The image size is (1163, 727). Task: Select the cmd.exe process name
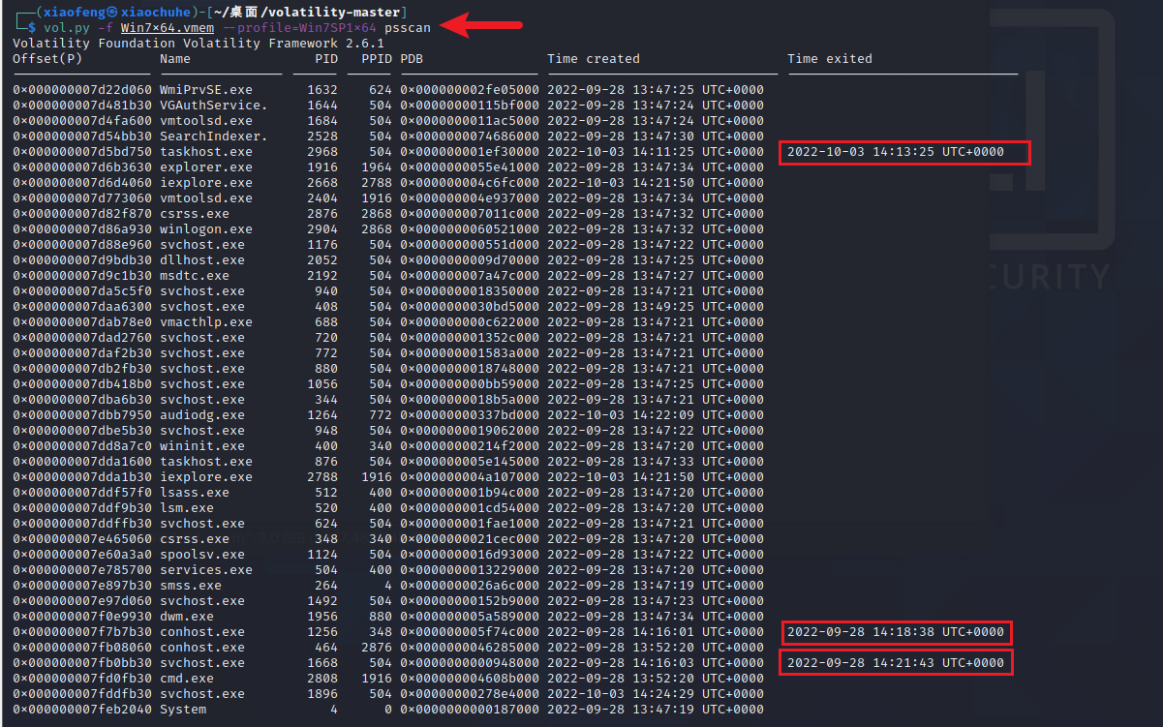point(187,679)
